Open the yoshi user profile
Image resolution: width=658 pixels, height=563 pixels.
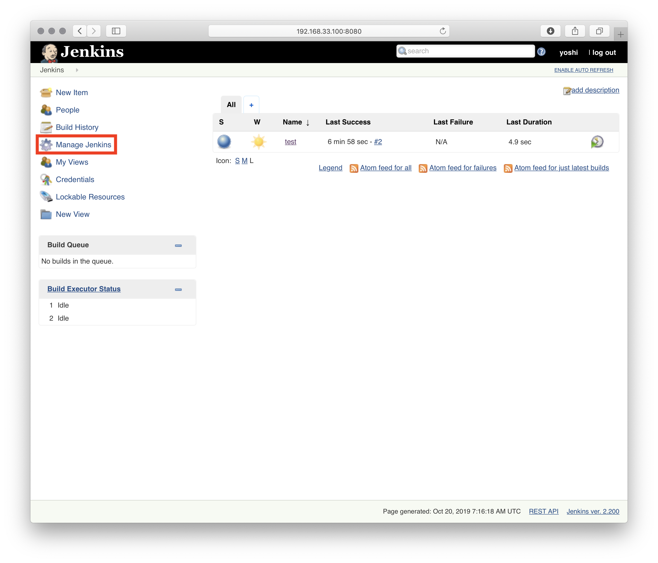(x=569, y=53)
